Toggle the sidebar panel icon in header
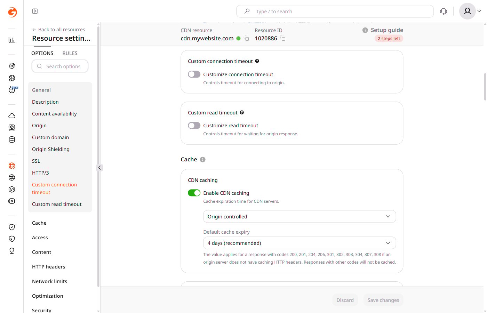The height and width of the screenshot is (313, 487). coord(35,11)
